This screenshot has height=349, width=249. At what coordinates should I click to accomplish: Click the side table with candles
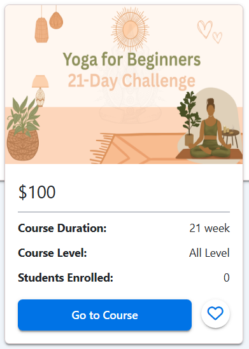[231, 137]
